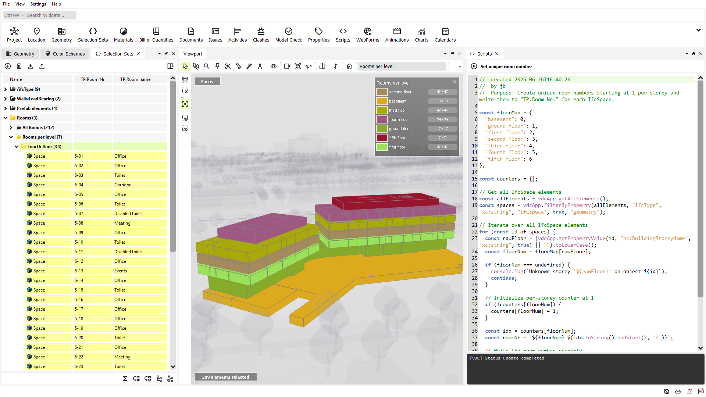706x397 pixels.
Task: Switch to the Color Schemes tab
Action: 65,54
